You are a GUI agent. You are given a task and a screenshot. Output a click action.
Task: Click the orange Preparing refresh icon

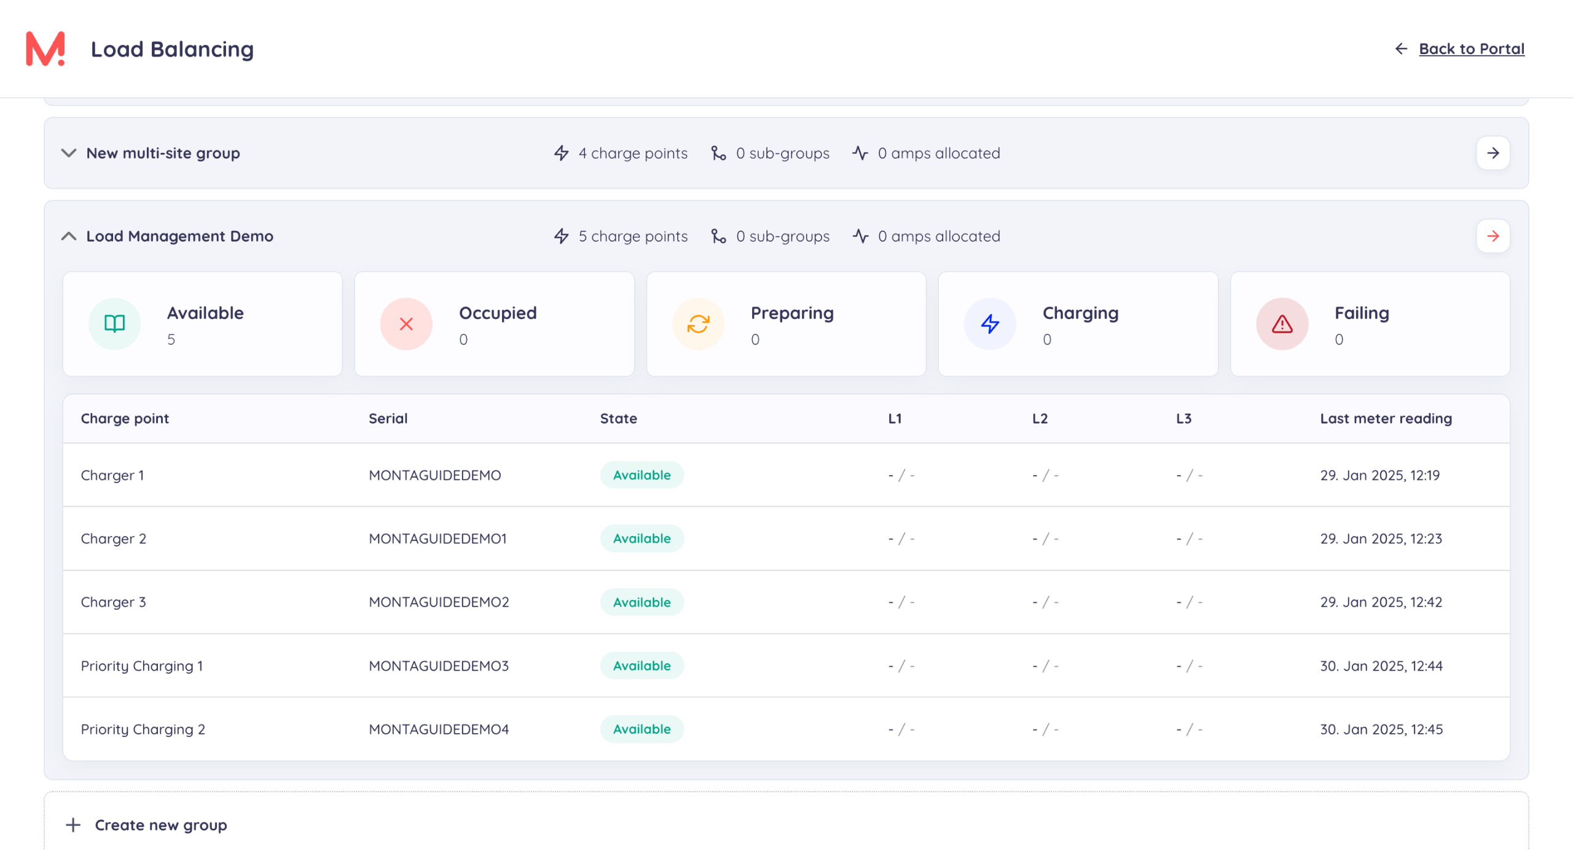coord(698,324)
